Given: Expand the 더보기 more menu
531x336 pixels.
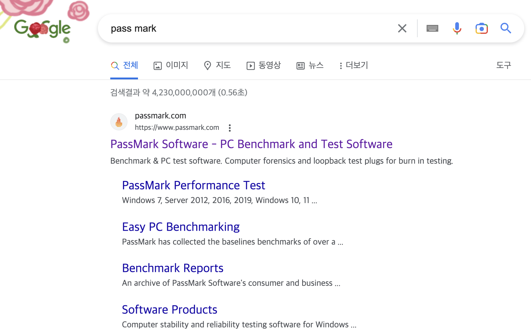Looking at the screenshot, I should point(354,65).
